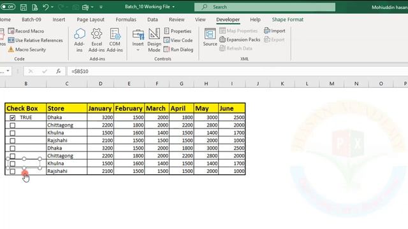Check the second Dhaka row checkbox
Screen dimensions: 408x229
(x=13, y=148)
